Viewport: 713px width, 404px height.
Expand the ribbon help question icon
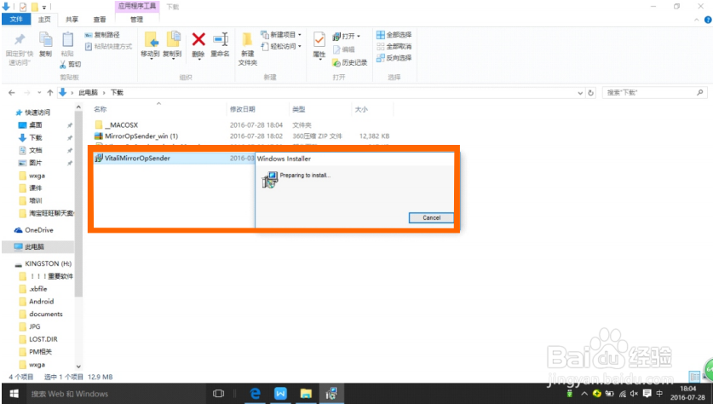708,20
